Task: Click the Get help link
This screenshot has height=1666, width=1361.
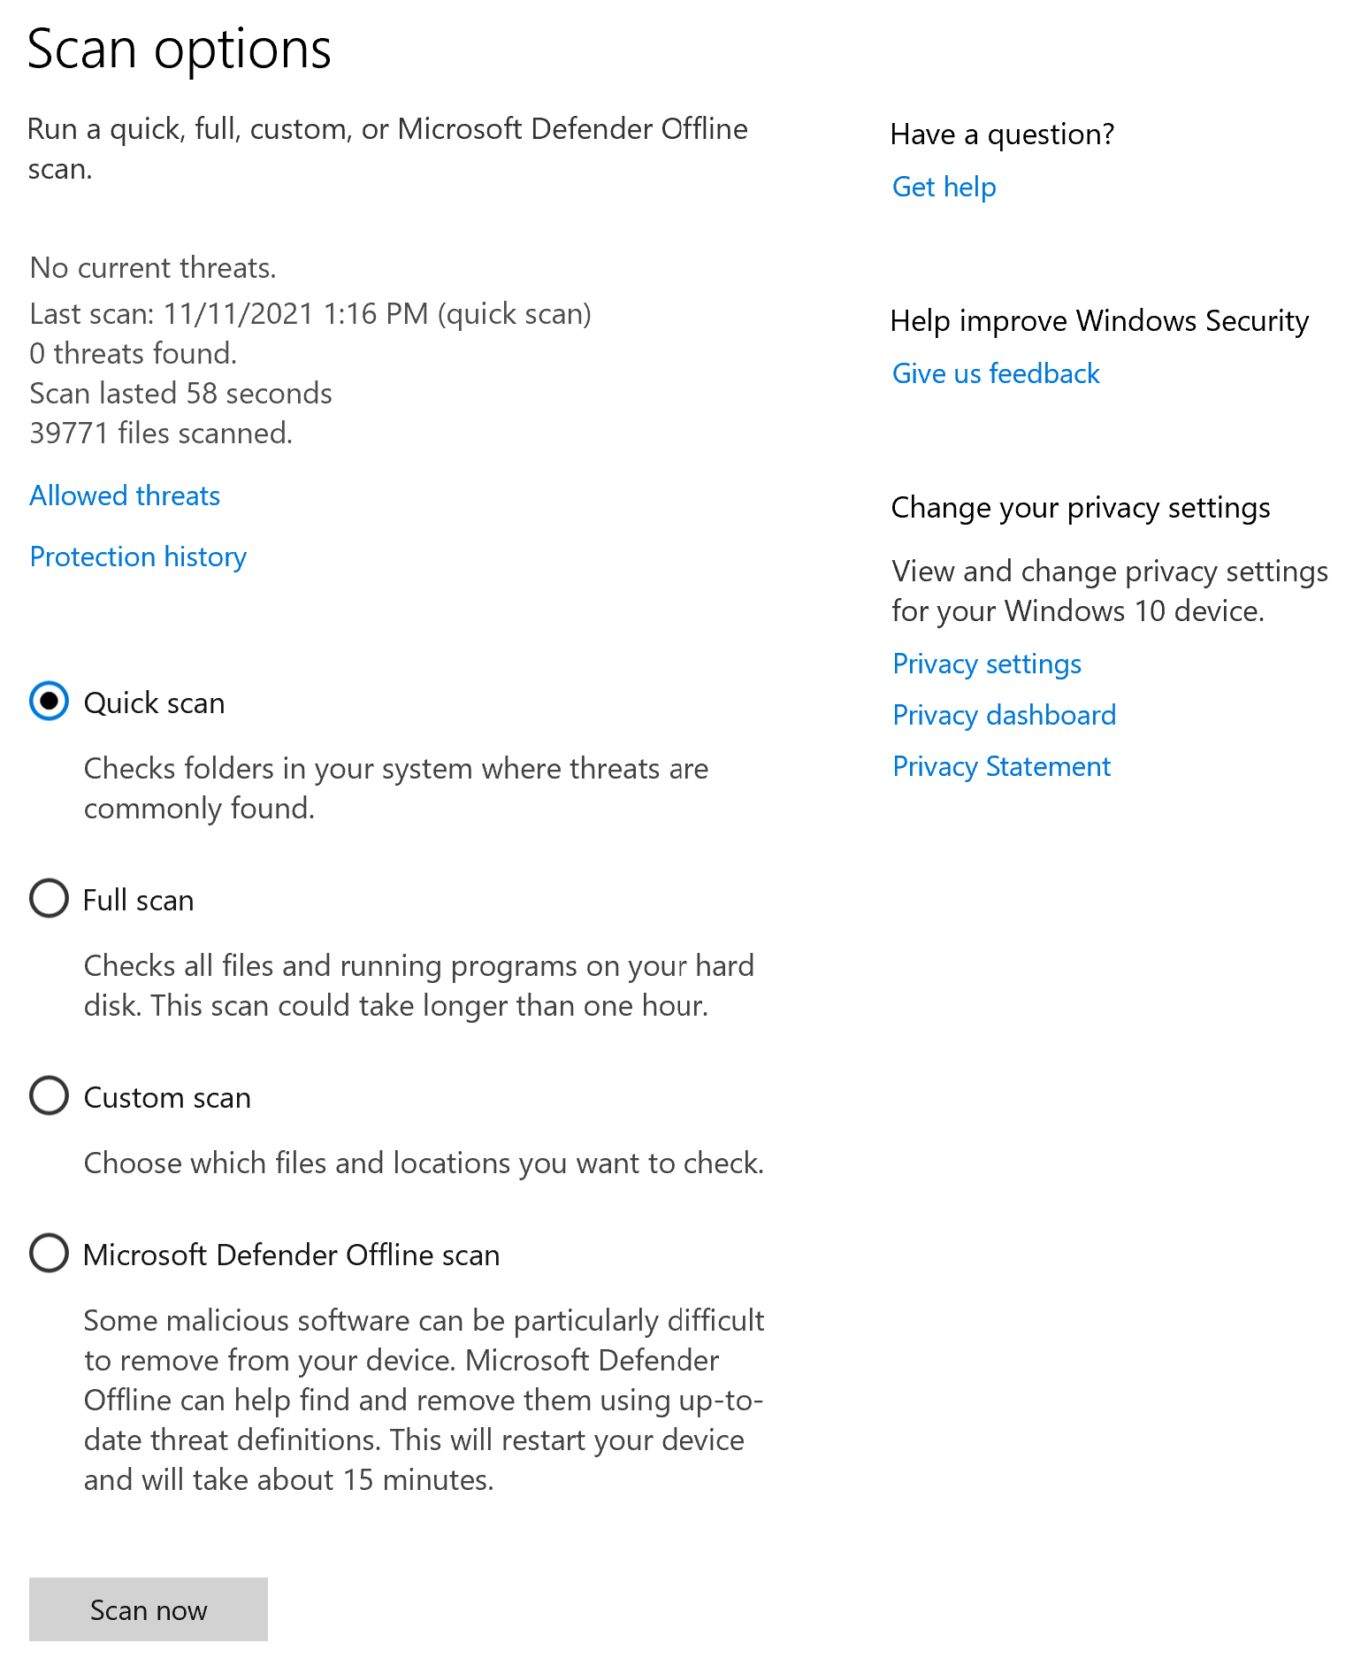Action: [944, 187]
